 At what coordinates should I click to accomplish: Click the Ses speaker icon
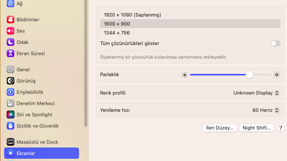coord(11,31)
